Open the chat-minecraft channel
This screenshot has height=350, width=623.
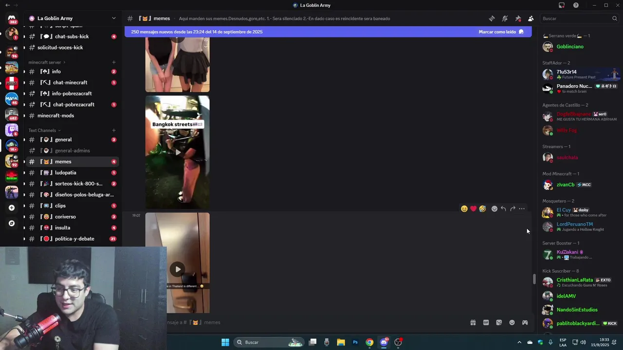(72, 83)
